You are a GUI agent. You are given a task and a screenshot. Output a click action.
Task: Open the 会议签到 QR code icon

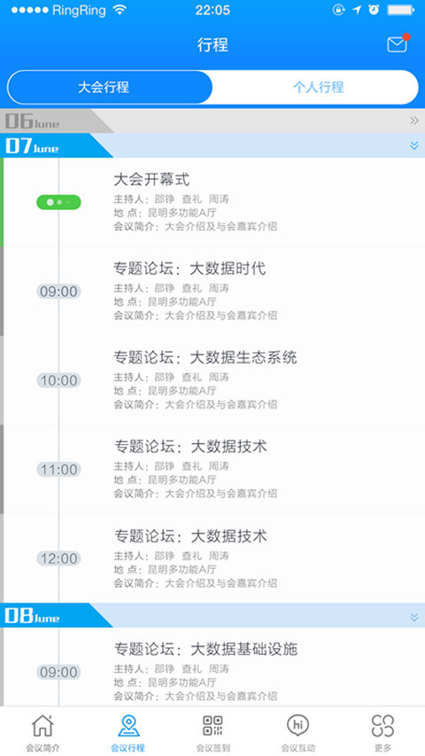point(212,726)
